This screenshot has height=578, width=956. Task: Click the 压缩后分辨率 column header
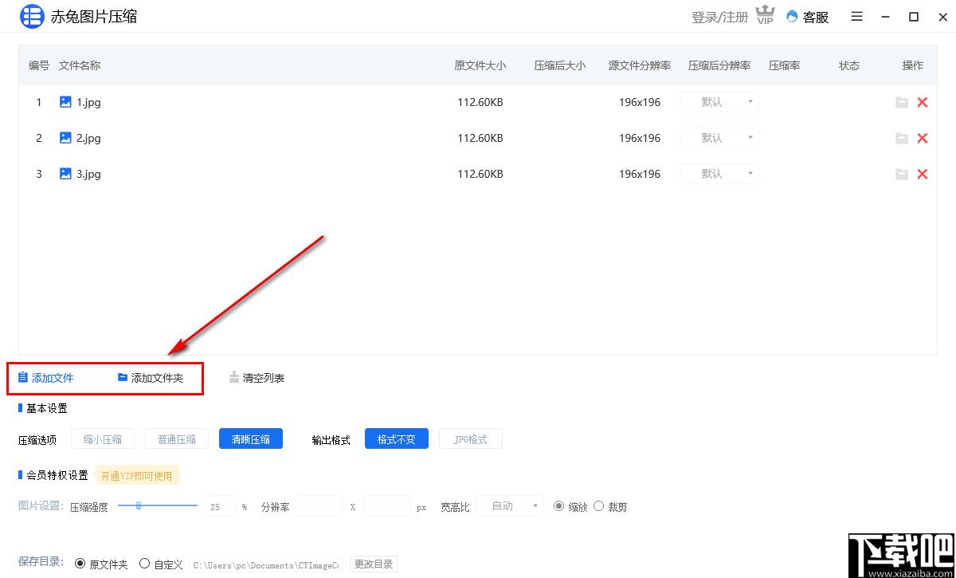719,65
